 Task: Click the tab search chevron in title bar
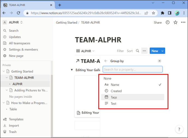click(x=153, y=3)
